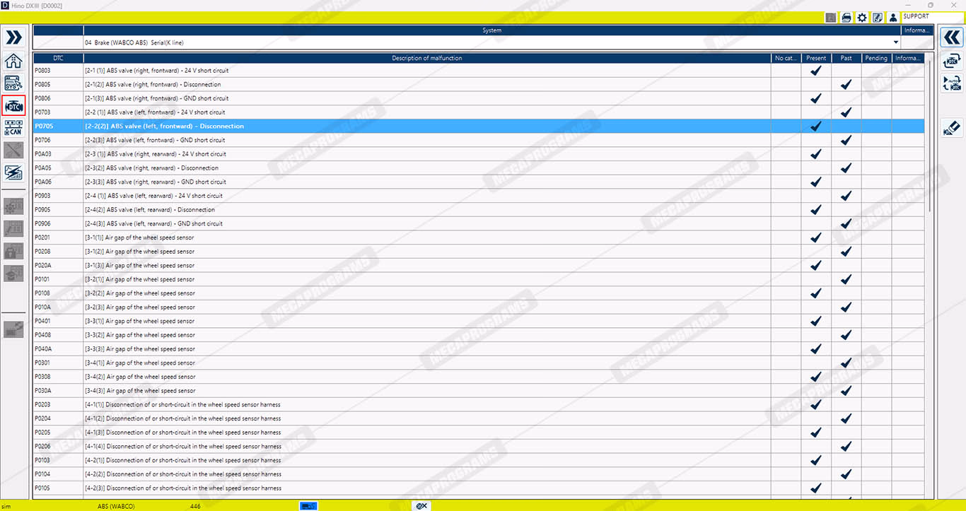
Task: Click the erase DTC eraser icon
Action: [952, 128]
